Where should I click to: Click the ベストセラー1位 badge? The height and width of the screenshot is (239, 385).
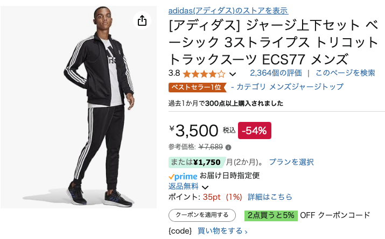196,87
